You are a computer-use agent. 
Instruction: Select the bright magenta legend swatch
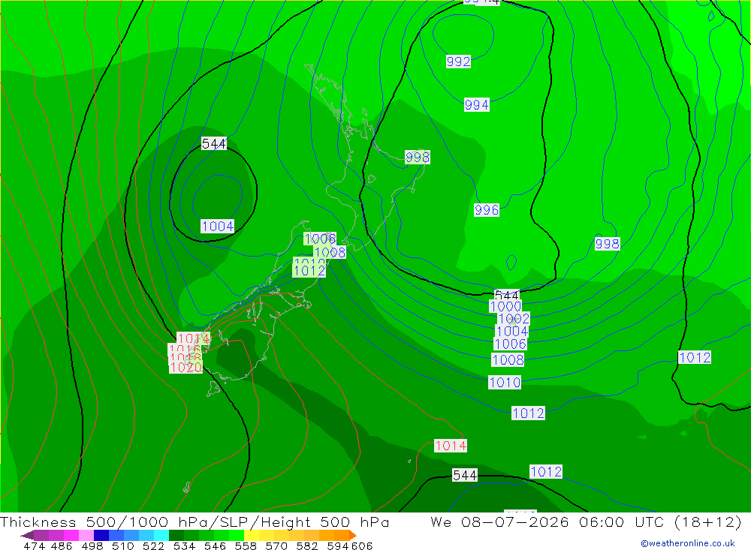tap(71, 535)
